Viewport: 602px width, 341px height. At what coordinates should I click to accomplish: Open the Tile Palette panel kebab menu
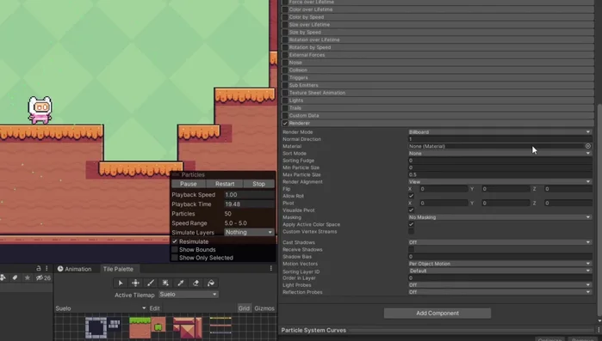coord(271,269)
